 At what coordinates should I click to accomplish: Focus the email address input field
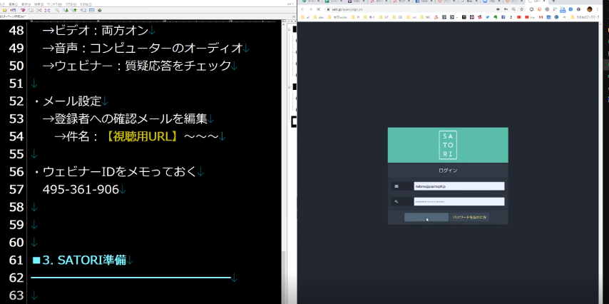[x=459, y=186]
